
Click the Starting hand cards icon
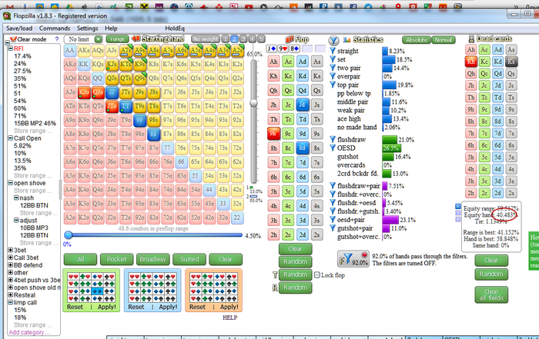point(136,38)
